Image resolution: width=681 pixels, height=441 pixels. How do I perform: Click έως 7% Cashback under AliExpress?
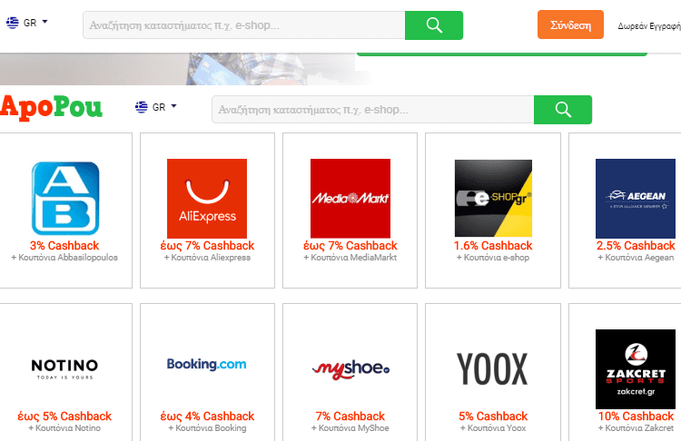pyautogui.click(x=207, y=246)
